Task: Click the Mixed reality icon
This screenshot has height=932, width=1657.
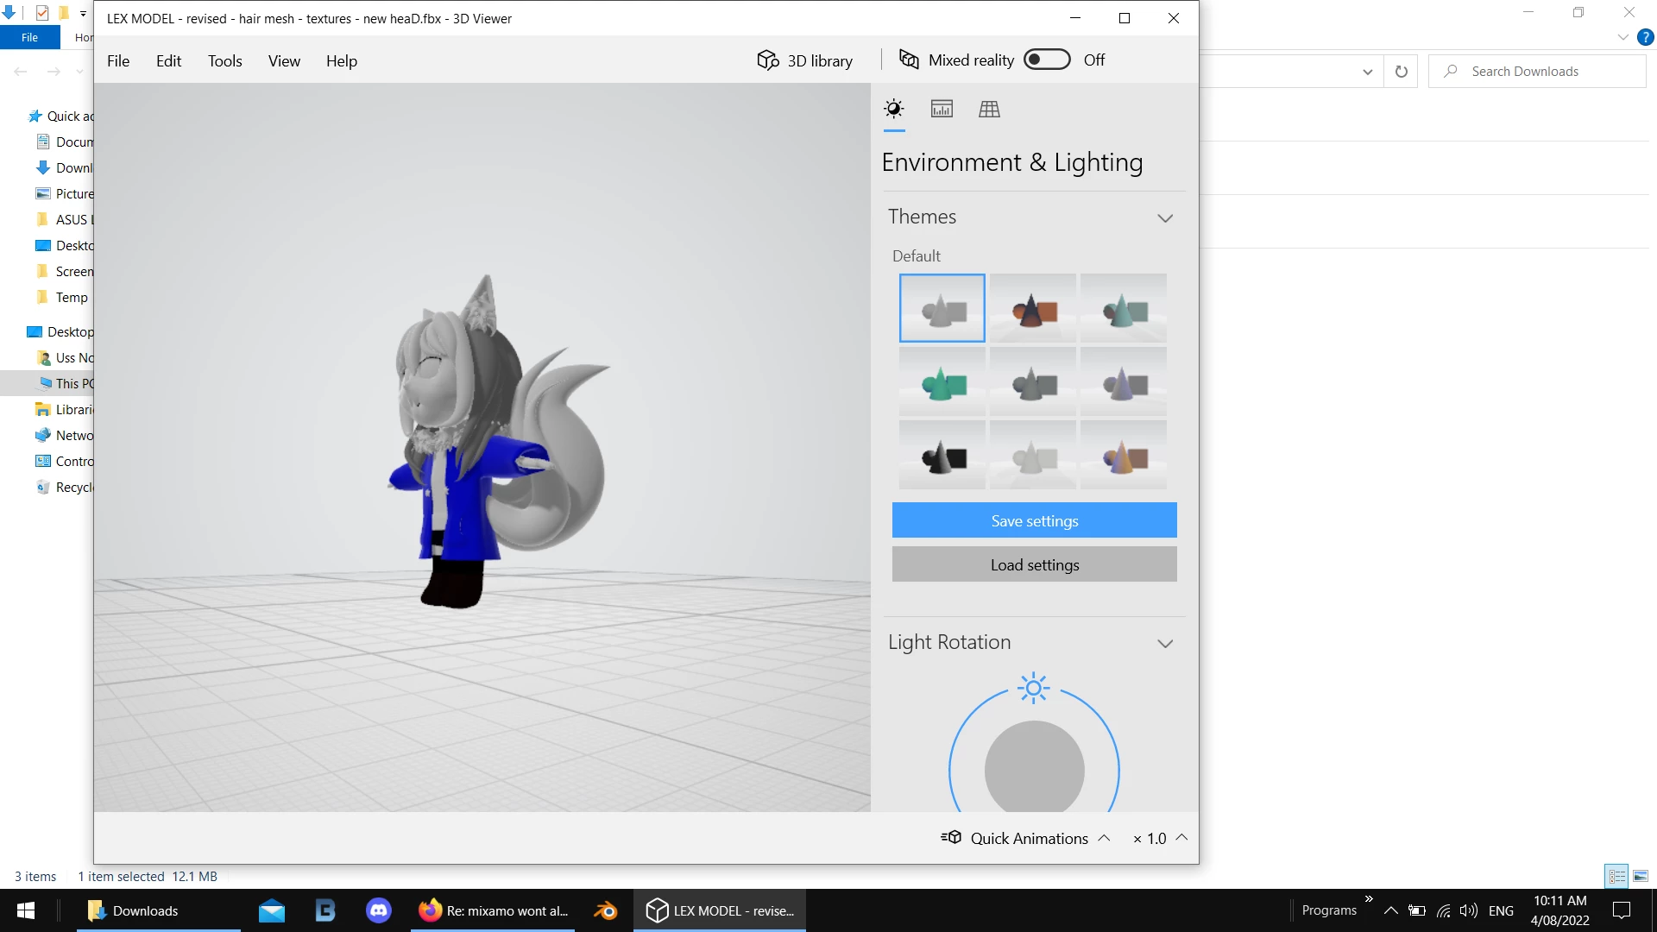Action: pyautogui.click(x=909, y=60)
